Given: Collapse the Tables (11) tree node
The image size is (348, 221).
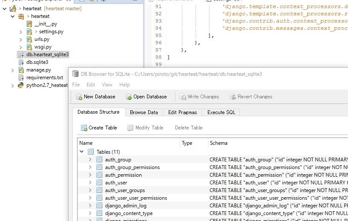Looking at the screenshot, I should click(x=82, y=152).
